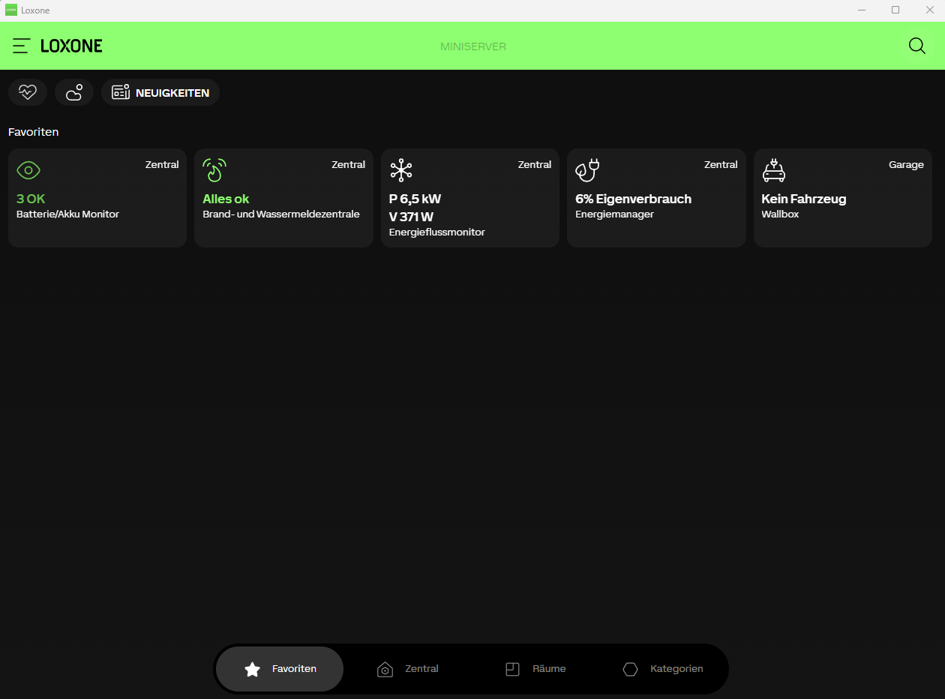Click the floor plan icon next to Räume
The width and height of the screenshot is (945, 699).
coord(512,669)
